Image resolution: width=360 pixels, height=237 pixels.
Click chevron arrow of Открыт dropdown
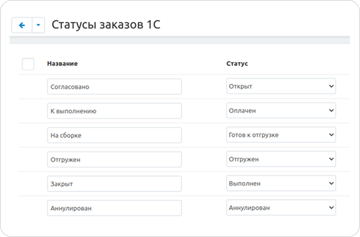331,86
